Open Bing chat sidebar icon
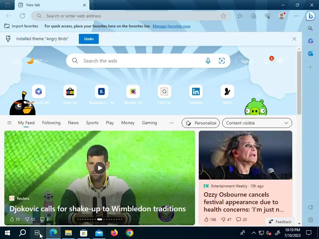Viewport: 319px width, 239px height. pyautogui.click(x=311, y=16)
